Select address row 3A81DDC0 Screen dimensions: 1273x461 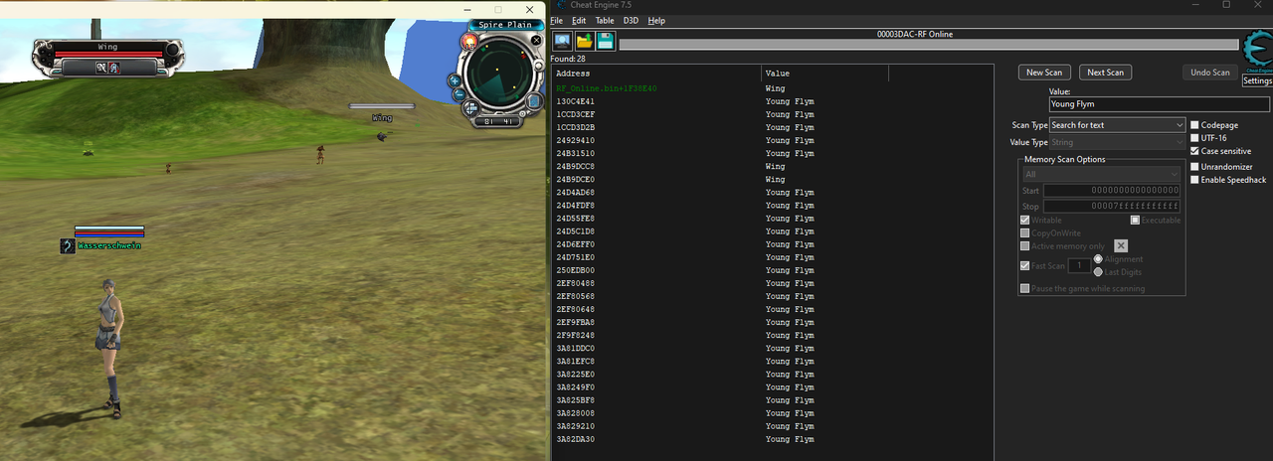click(772, 348)
